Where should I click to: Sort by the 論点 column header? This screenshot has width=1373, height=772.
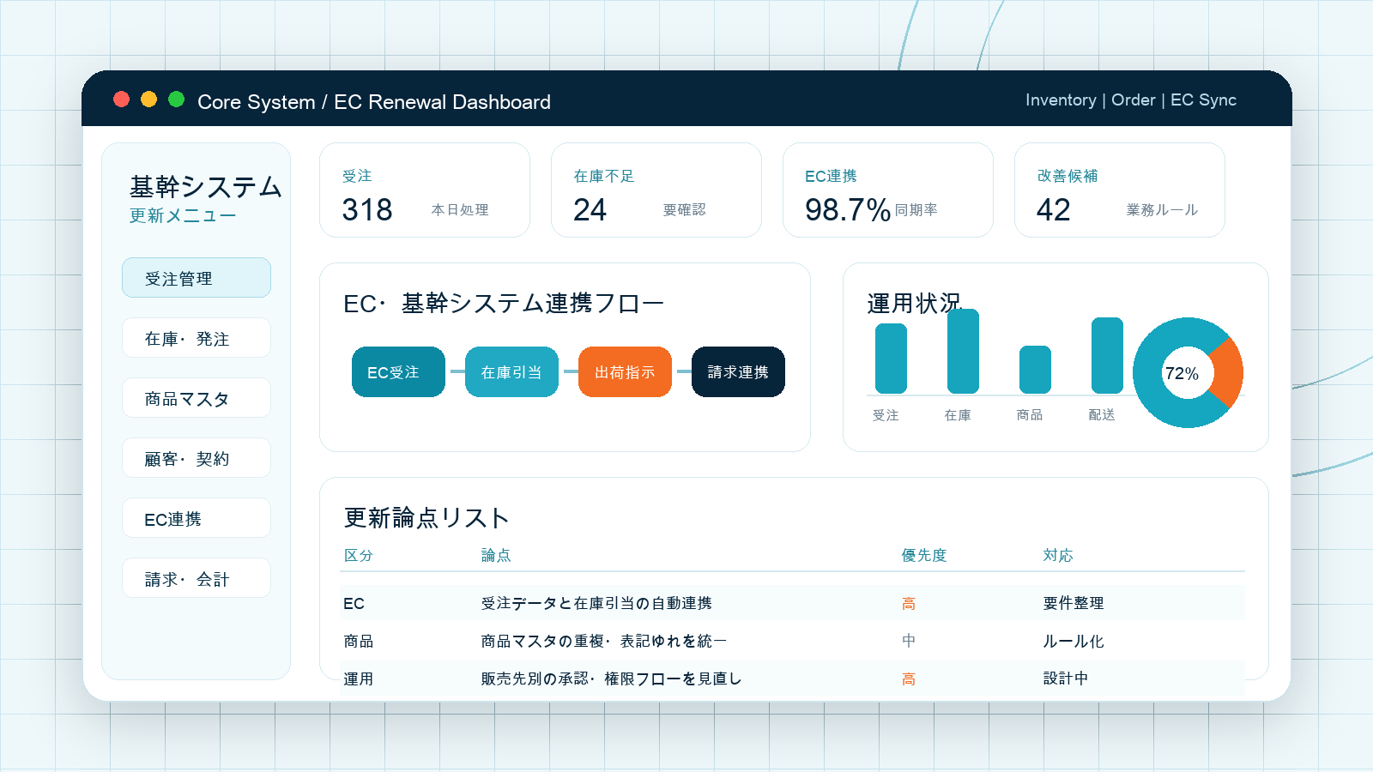click(496, 555)
